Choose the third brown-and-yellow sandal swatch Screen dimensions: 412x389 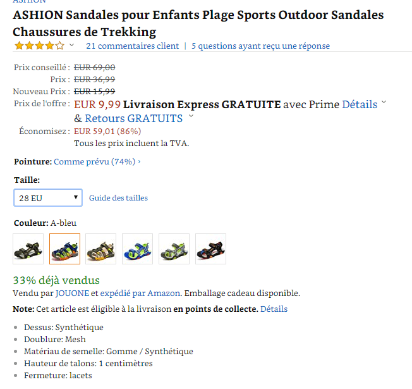pos(101,249)
